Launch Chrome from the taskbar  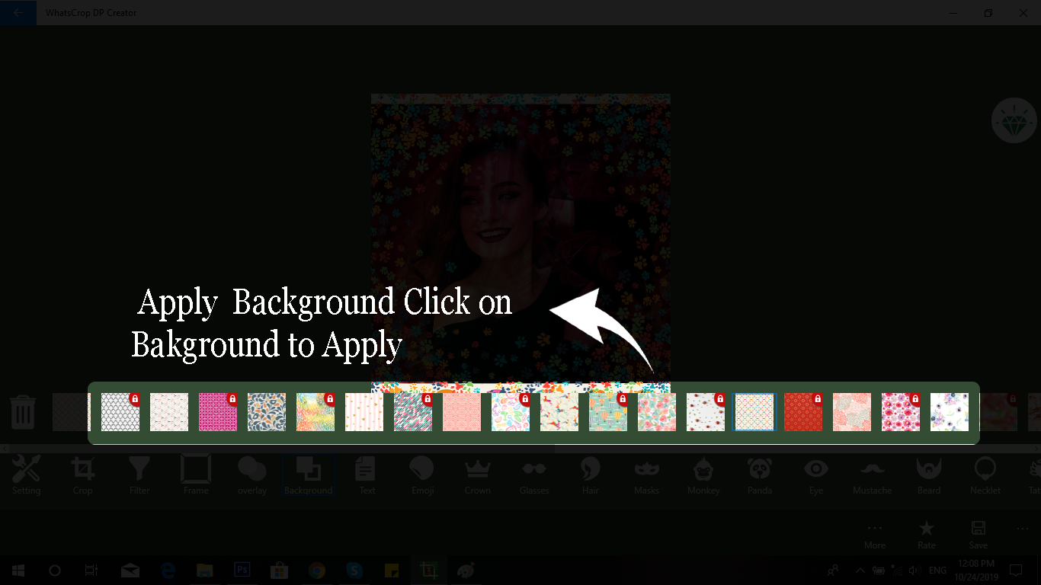[317, 570]
